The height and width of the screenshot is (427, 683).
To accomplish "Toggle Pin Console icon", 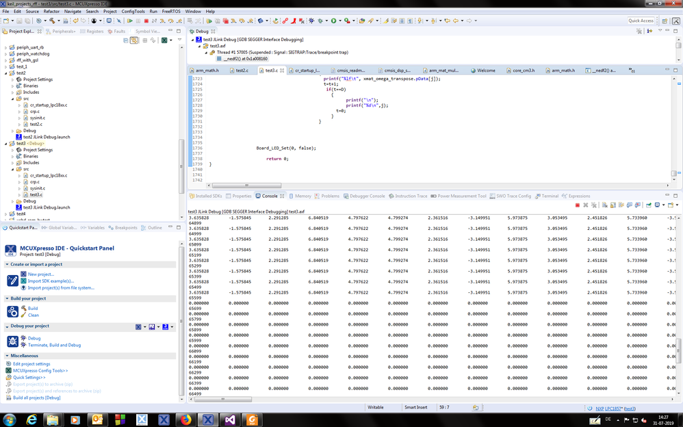I will (x=649, y=205).
